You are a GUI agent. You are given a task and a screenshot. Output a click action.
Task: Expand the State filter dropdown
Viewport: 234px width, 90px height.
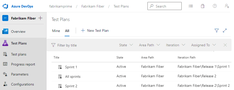click(126, 45)
